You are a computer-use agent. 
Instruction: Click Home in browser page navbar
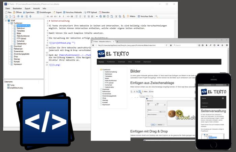(x=101, y=62)
